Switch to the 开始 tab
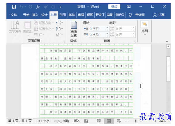Image resolution: width=175 pixels, height=126 pixels. [x=26, y=15]
